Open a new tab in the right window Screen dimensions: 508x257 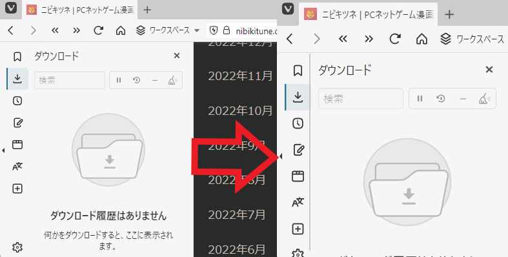[449, 14]
